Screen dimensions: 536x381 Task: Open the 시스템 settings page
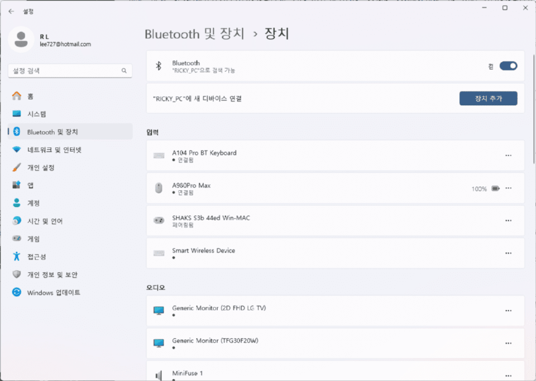[x=70, y=114]
